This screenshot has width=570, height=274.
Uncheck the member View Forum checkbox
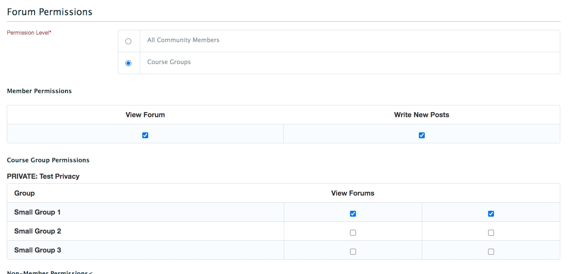point(145,135)
